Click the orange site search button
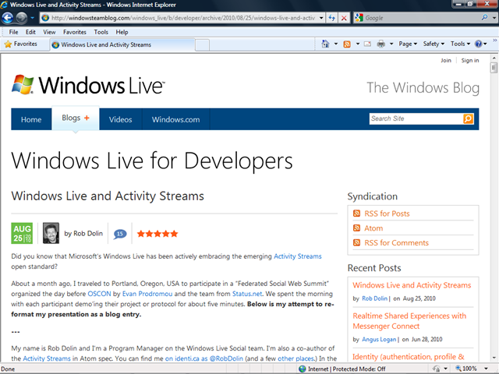499x374 pixels. coord(468,118)
